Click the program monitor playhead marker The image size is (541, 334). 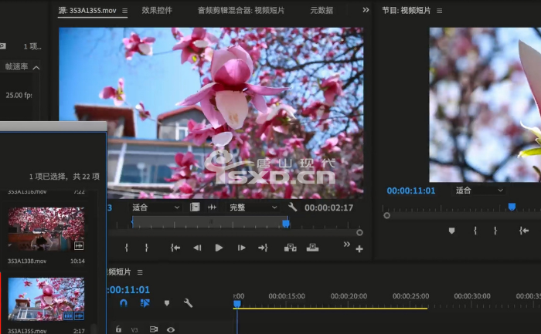(512, 207)
